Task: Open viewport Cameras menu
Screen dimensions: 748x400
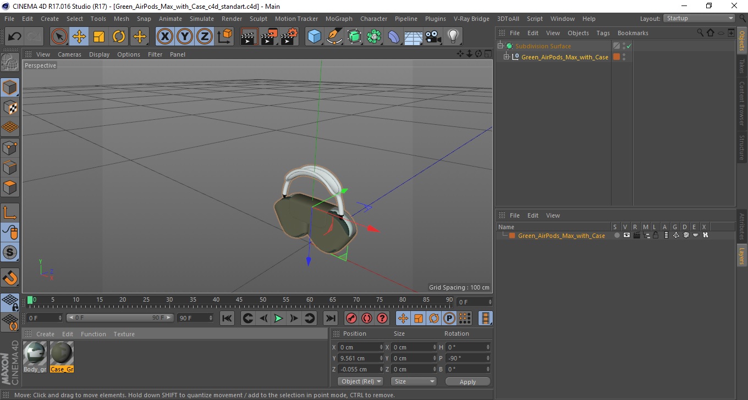Action: pos(69,54)
